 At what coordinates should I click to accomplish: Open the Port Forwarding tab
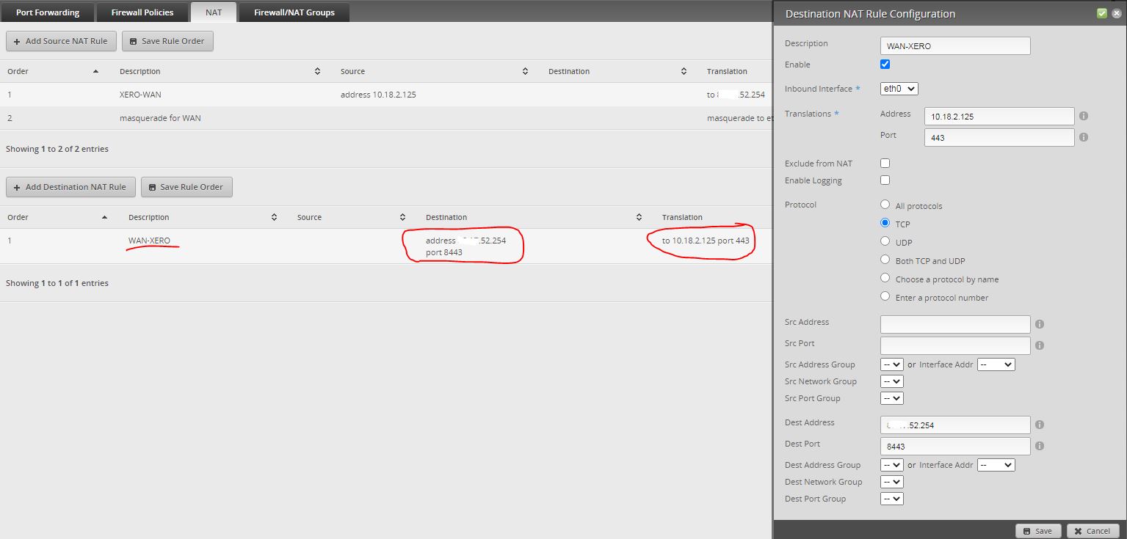(x=48, y=12)
